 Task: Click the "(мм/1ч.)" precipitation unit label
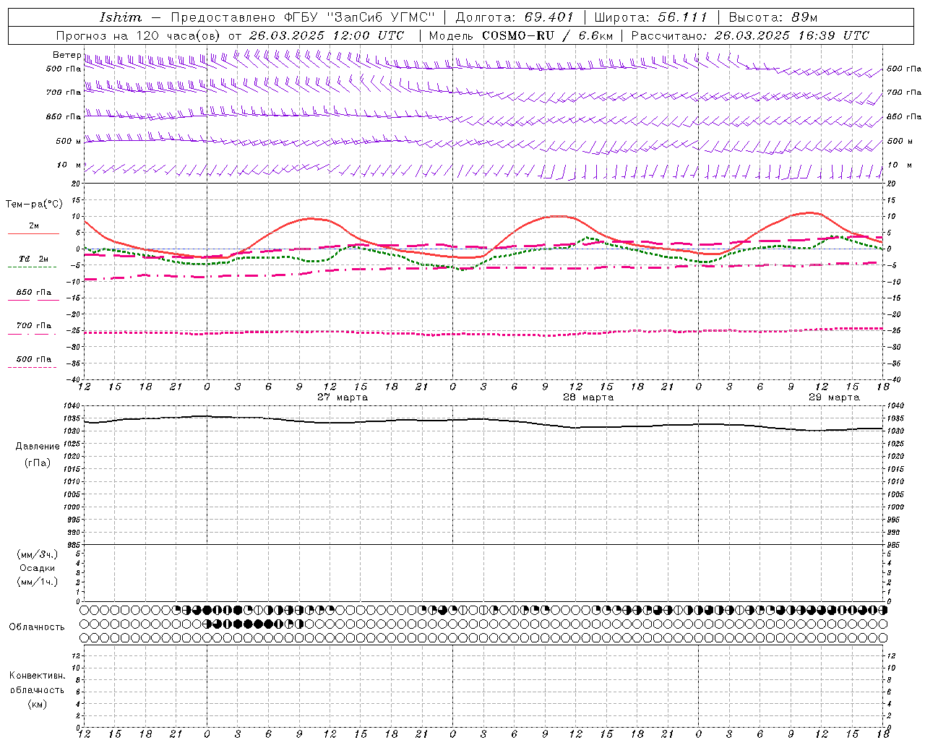[x=38, y=582]
